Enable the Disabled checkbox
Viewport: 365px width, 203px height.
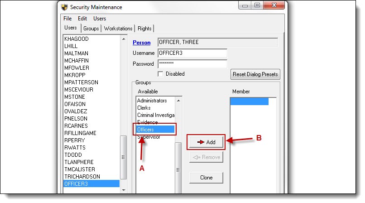(160, 74)
